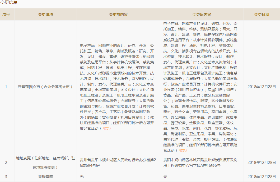The width and height of the screenshot is (280, 182).
Task: Click the 变更日期 column header
Action: pos(262,14)
